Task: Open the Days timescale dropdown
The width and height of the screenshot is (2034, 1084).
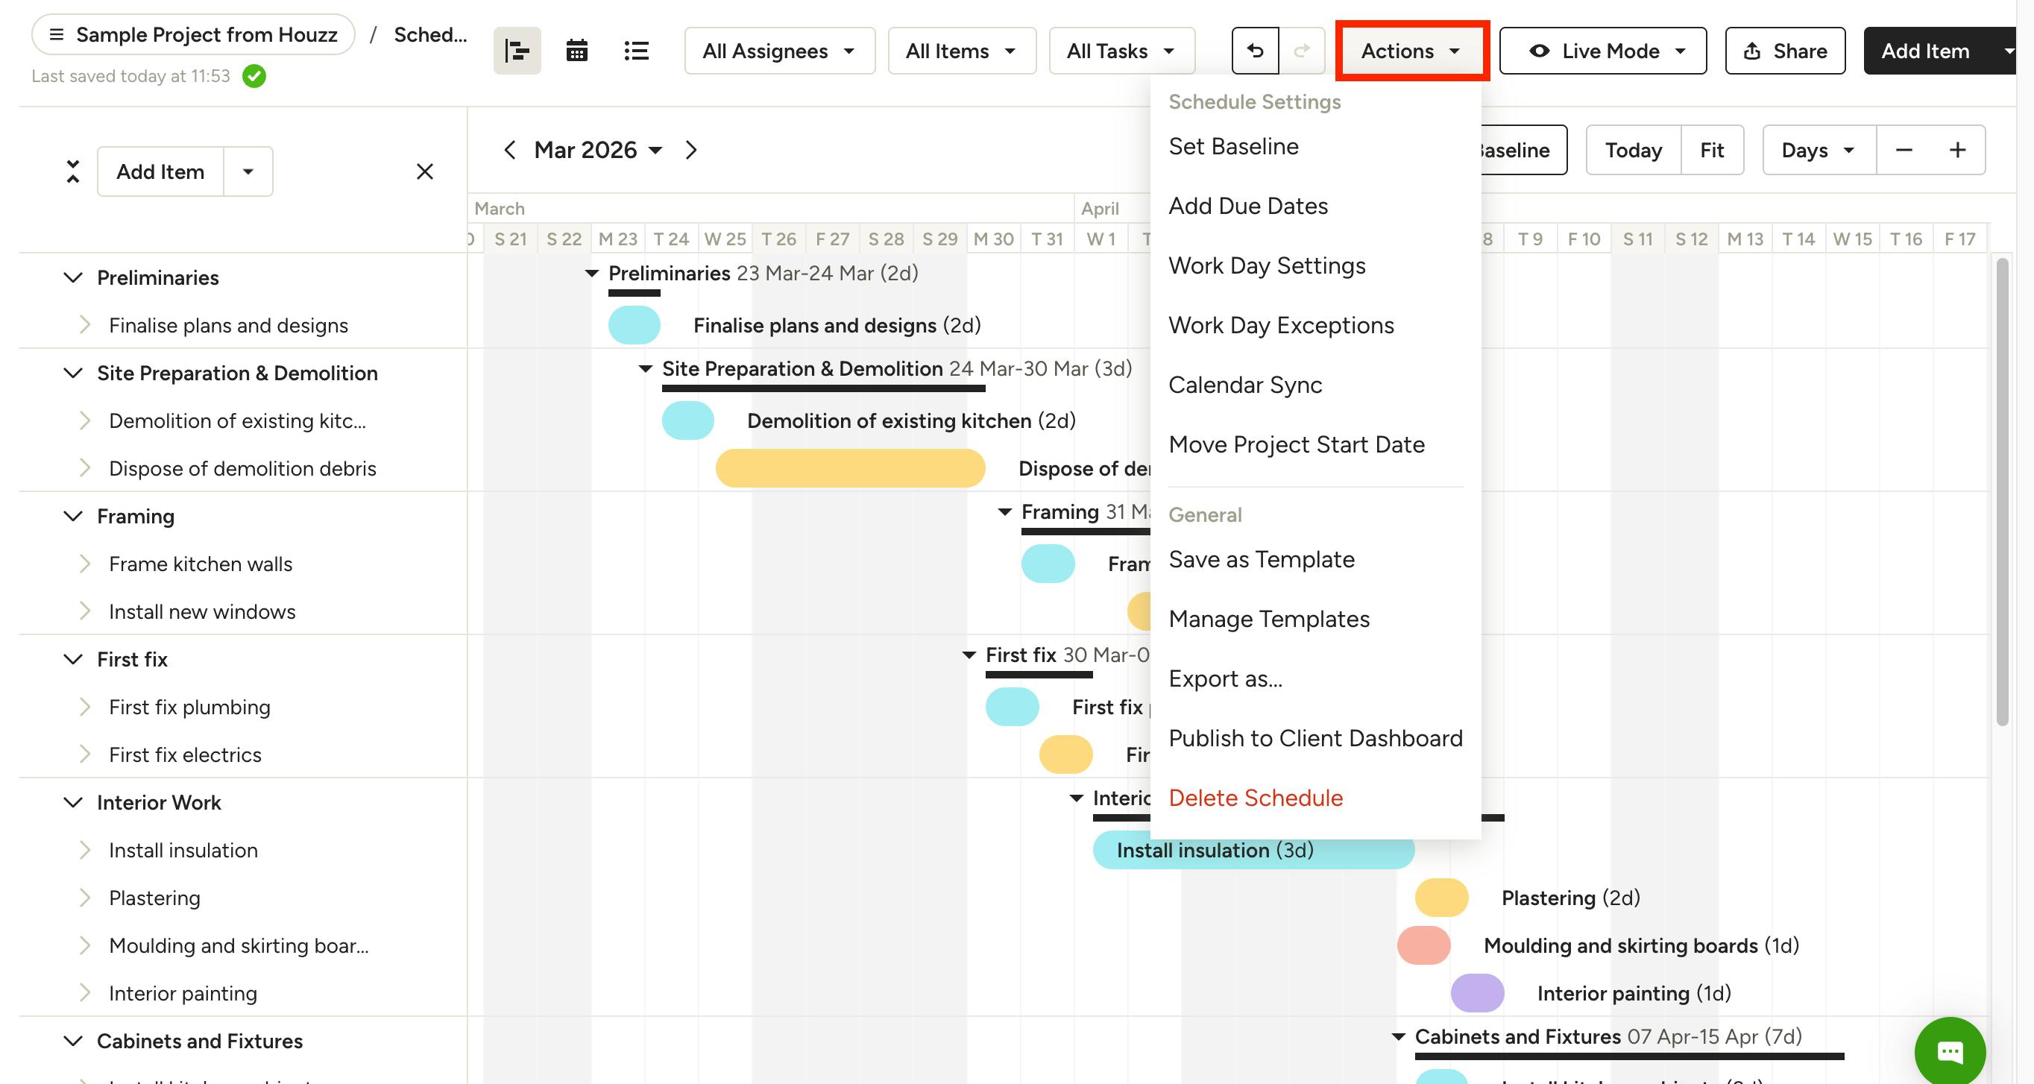Action: coord(1819,150)
